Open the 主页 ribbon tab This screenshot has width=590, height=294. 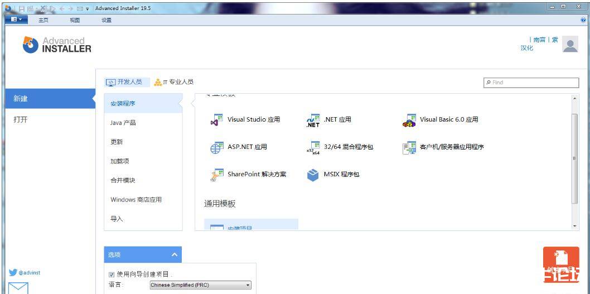coord(43,20)
